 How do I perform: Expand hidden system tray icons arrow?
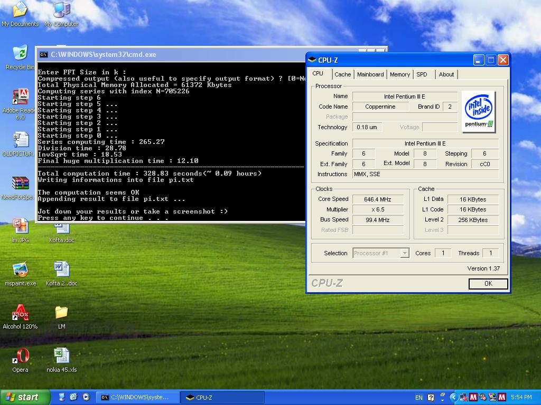click(453, 398)
